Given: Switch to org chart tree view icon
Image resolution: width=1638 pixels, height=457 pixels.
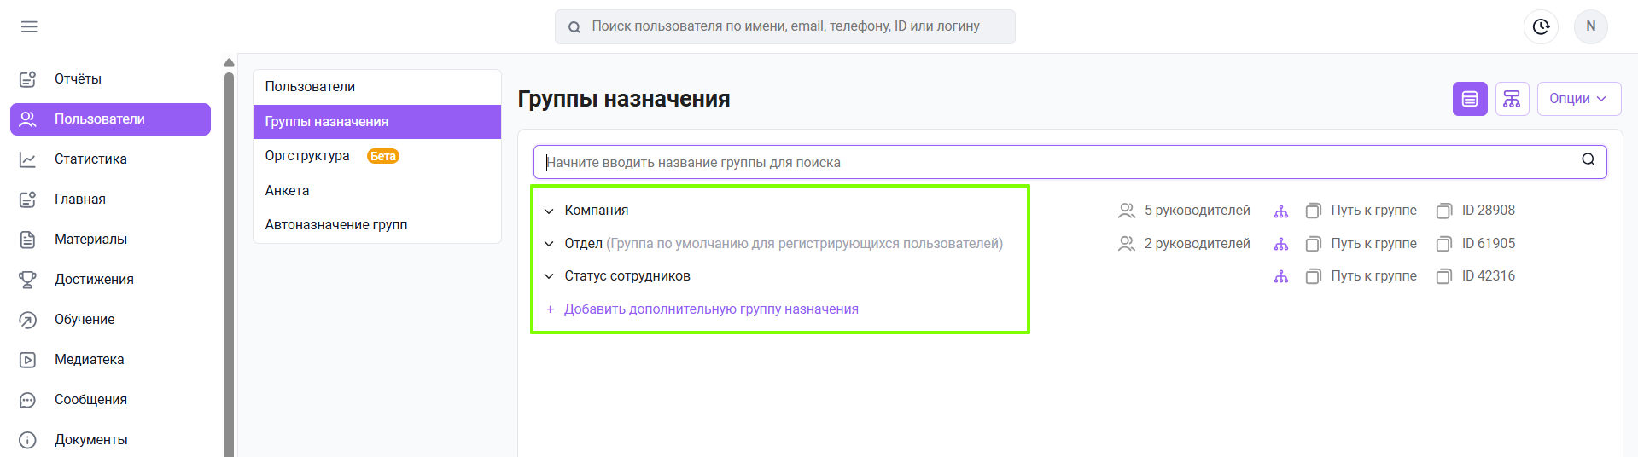Looking at the screenshot, I should (1512, 99).
